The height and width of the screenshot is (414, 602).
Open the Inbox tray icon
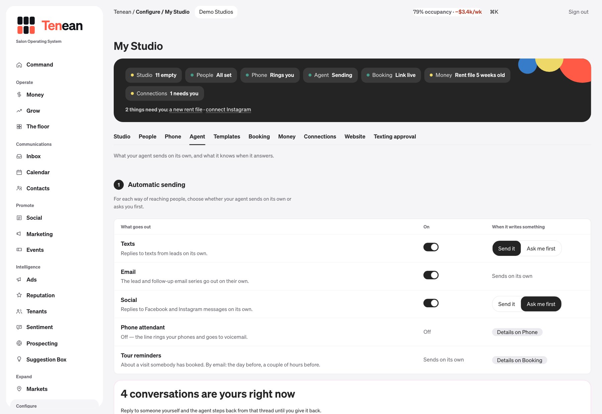click(19, 156)
